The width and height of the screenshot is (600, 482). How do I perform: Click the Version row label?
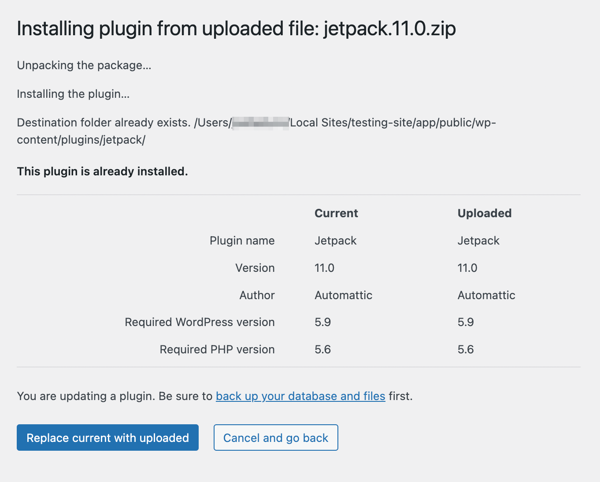coord(255,268)
